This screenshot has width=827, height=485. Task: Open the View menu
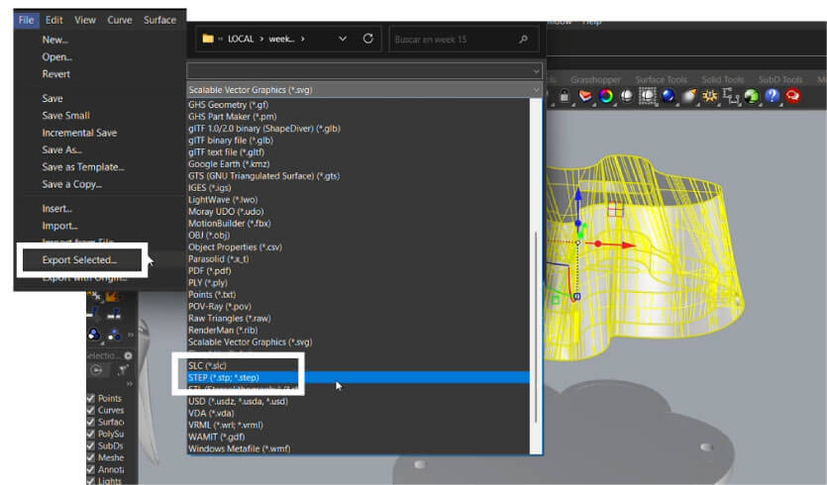tap(85, 20)
